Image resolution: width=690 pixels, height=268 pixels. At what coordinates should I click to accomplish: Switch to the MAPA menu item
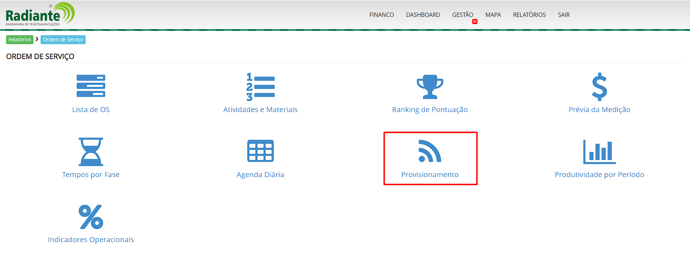(x=493, y=15)
